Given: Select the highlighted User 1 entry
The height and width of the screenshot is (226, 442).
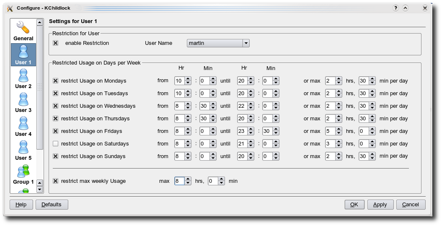Looking at the screenshot, I should point(23,55).
